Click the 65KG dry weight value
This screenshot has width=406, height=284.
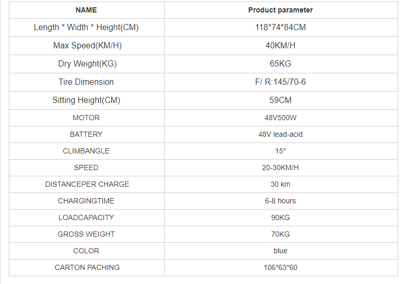(x=280, y=64)
